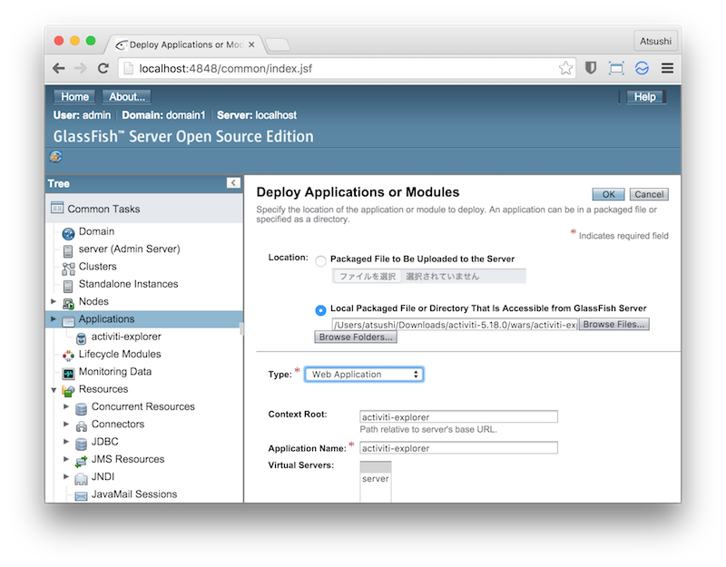Click the JDBC database icon

coord(81,442)
